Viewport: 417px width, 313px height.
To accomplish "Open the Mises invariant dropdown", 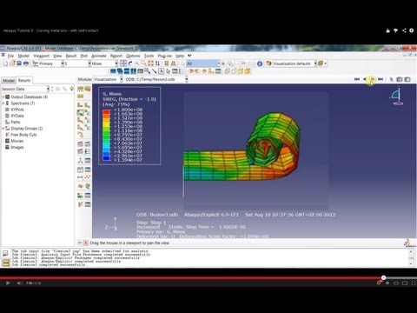I will [116, 63].
